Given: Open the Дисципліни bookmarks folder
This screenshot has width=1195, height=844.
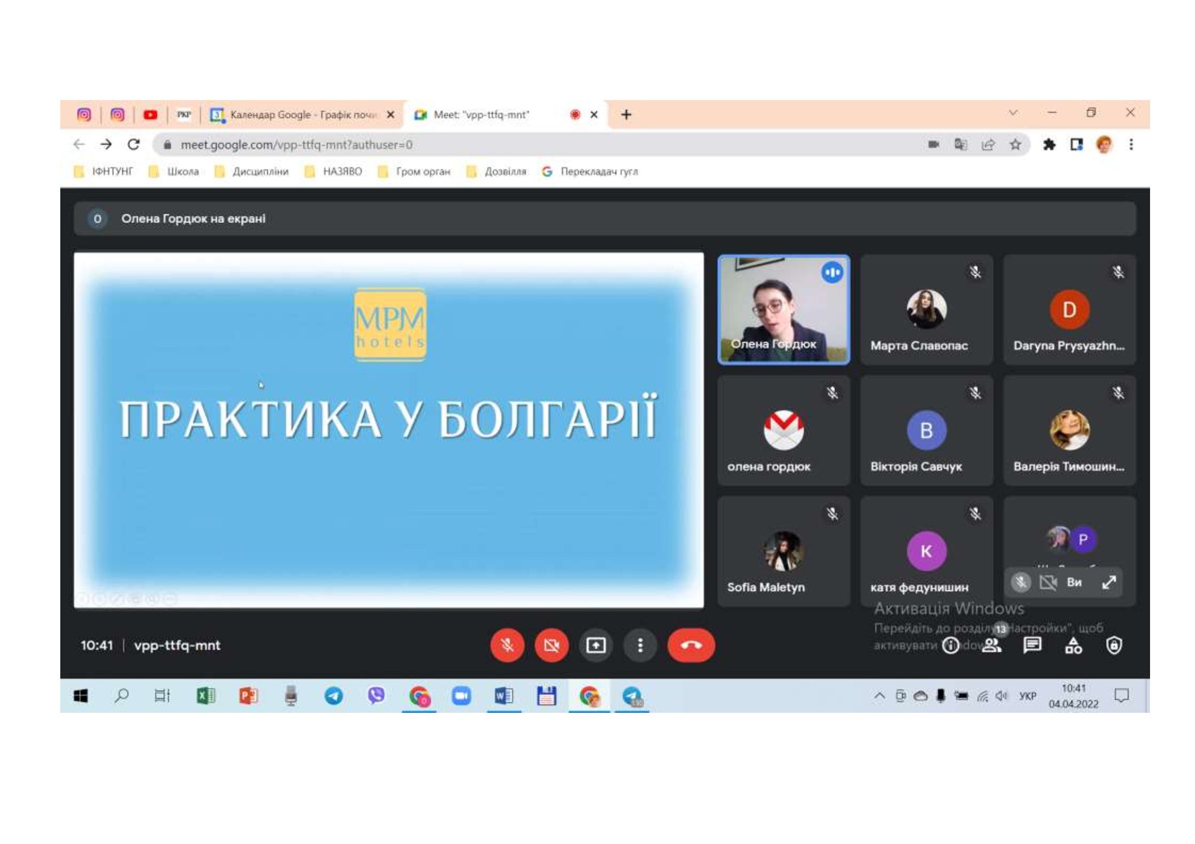Looking at the screenshot, I should (251, 172).
